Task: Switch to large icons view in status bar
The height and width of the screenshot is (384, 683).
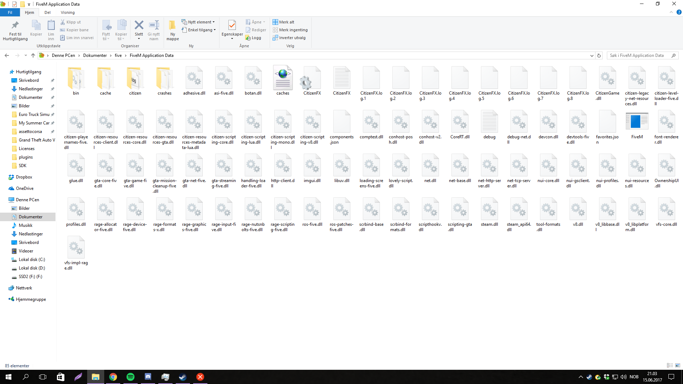Action: (x=678, y=366)
